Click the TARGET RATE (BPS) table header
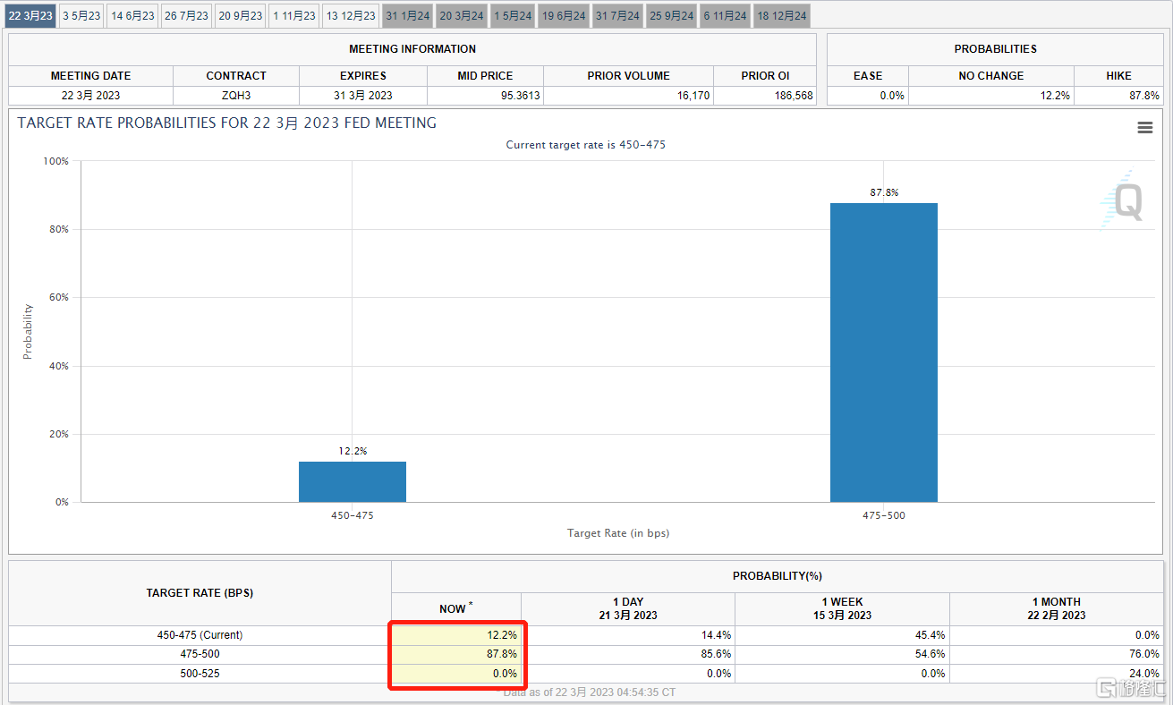 click(200, 593)
